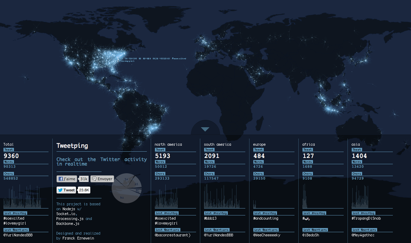Click the south america tweet count 2091
Viewport: 411px width, 243px height.
211,156
